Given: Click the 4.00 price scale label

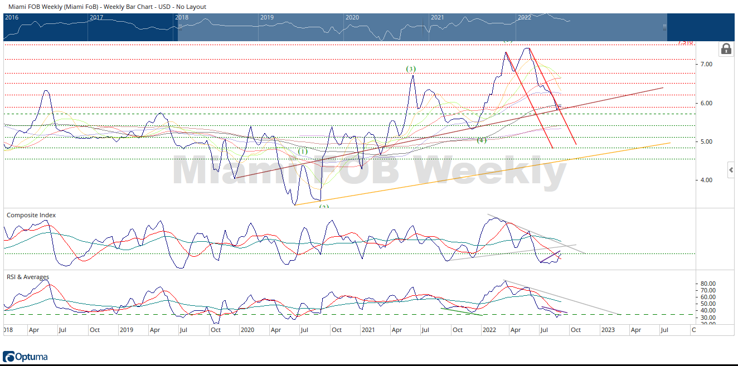Looking at the screenshot, I should [706, 180].
